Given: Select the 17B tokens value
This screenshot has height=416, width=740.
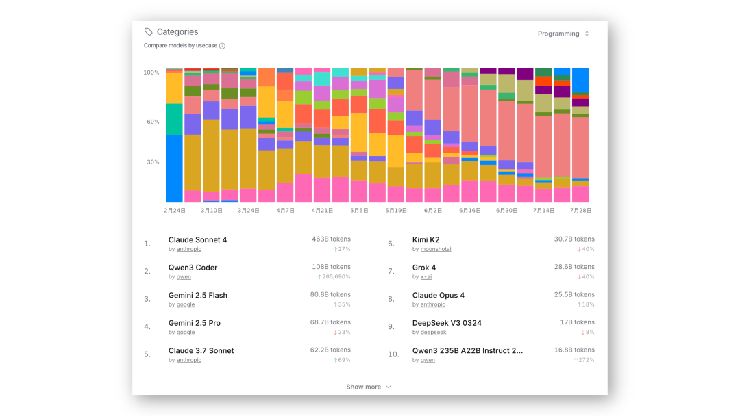Looking at the screenshot, I should pyautogui.click(x=577, y=322).
